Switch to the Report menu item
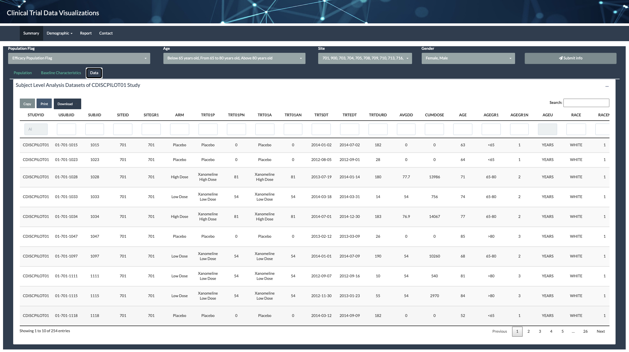 point(86,33)
